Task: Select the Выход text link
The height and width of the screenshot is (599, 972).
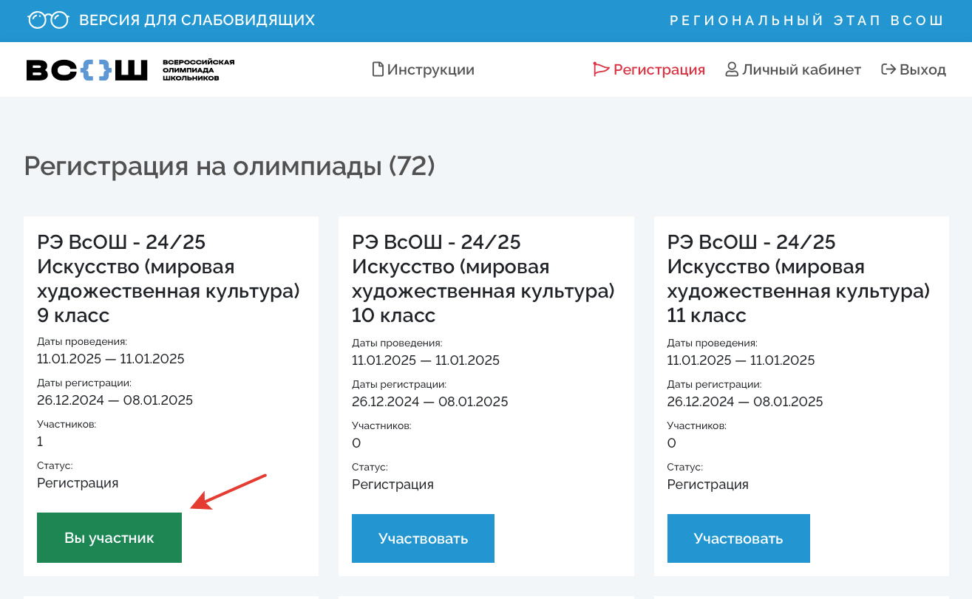Action: tap(922, 70)
